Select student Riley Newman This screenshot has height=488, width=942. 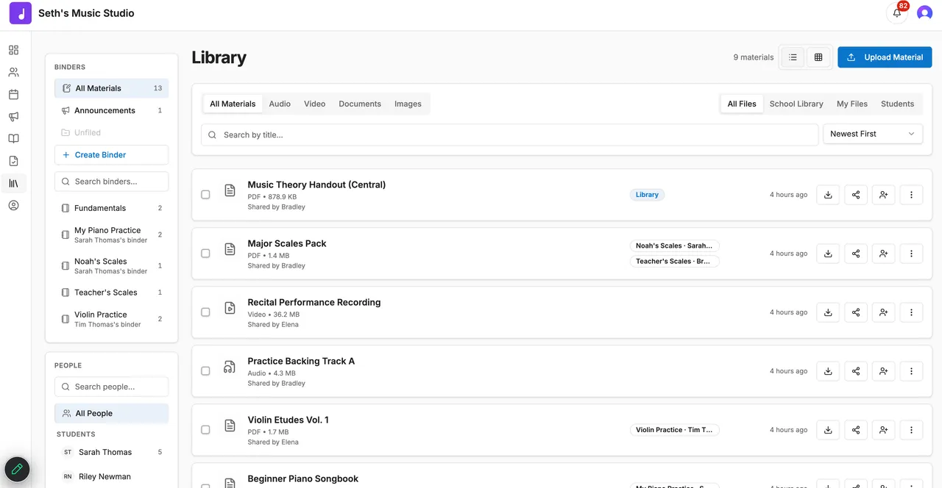click(x=111, y=476)
